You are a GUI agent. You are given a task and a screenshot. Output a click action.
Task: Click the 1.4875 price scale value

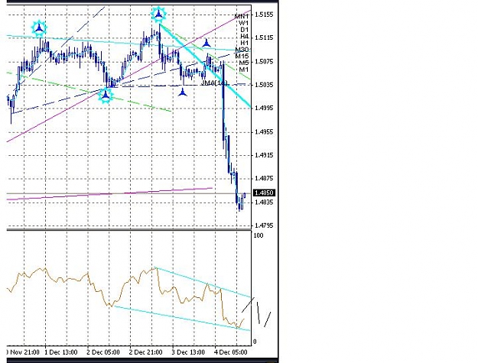[x=264, y=179]
